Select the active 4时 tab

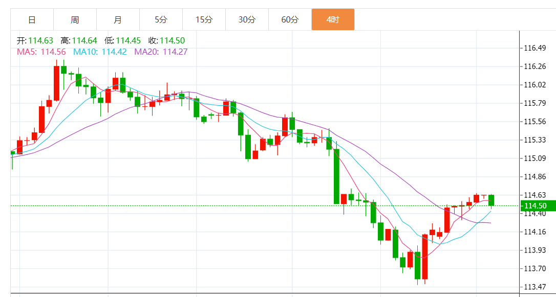[x=333, y=20]
